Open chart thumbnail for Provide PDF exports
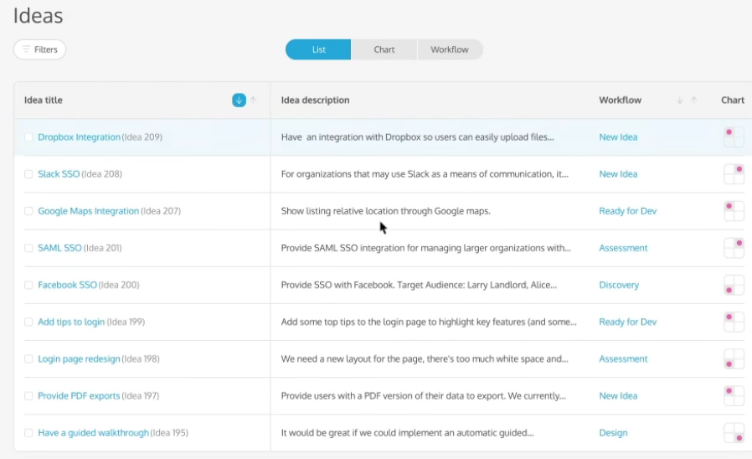 pos(734,395)
